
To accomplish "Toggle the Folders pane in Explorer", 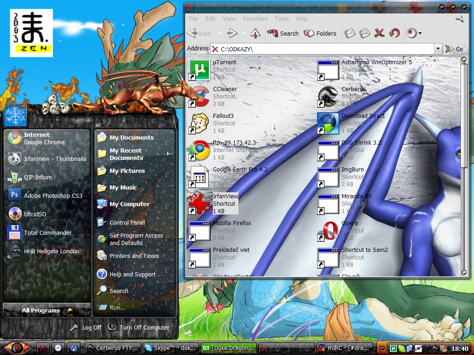I will [x=320, y=33].
